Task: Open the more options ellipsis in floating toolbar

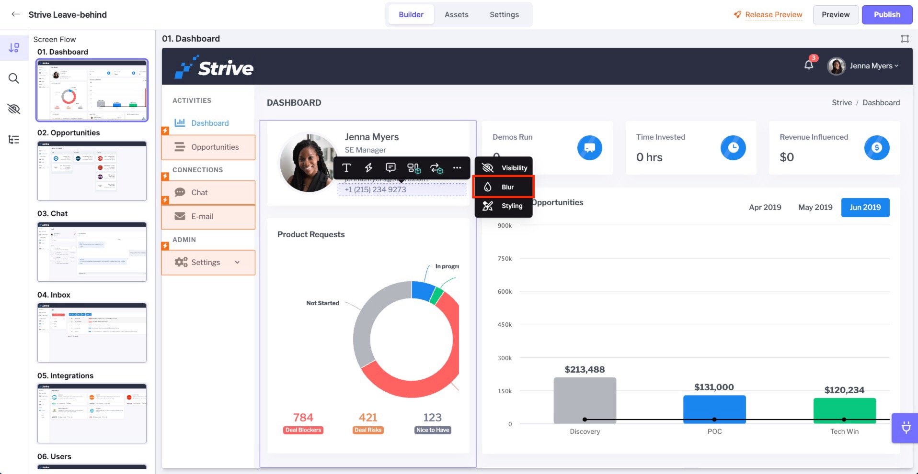Action: point(457,168)
